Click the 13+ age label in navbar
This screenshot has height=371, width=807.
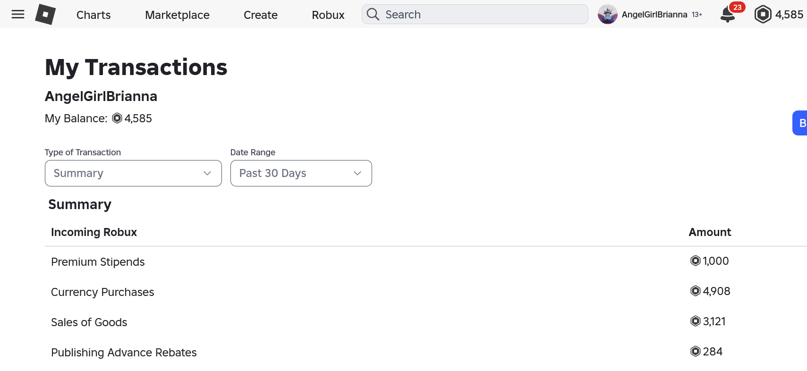[697, 15]
